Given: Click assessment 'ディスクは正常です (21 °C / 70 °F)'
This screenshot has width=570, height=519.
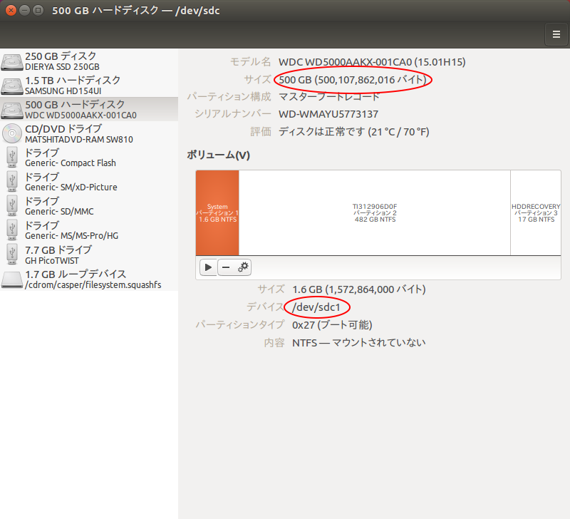Looking at the screenshot, I should click(x=353, y=132).
